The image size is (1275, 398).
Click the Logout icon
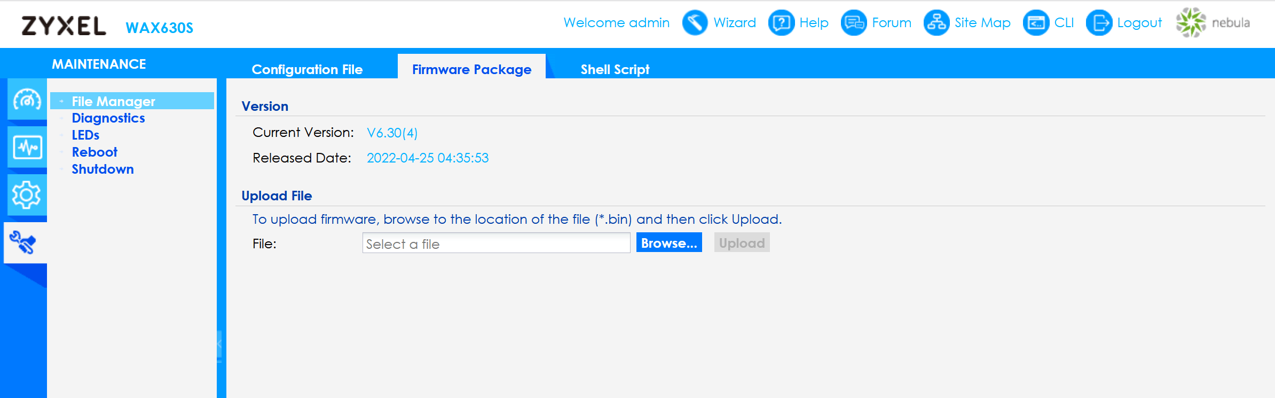click(1099, 23)
